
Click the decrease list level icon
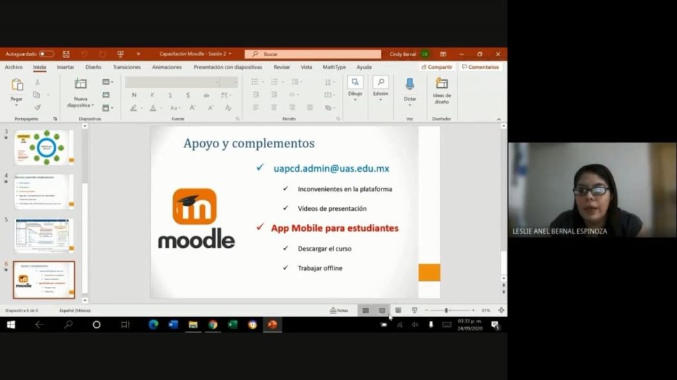(x=256, y=95)
